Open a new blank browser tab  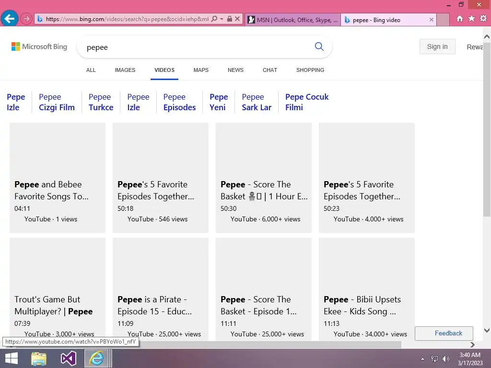(443, 20)
